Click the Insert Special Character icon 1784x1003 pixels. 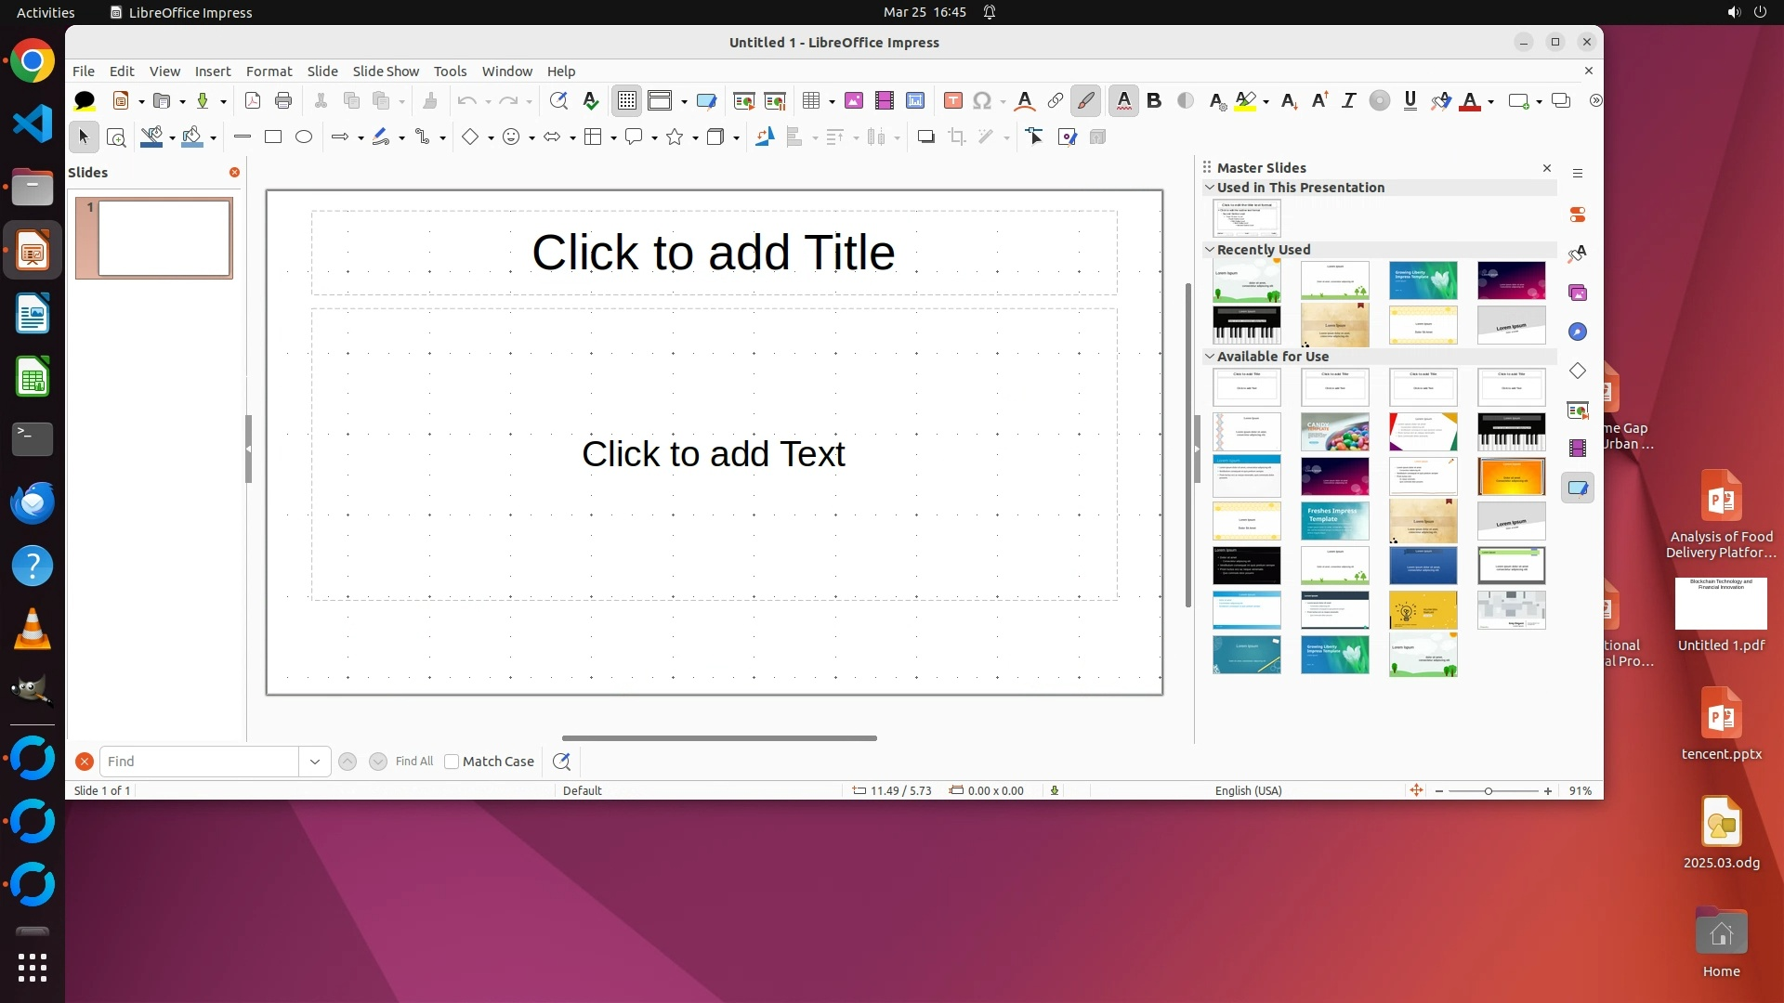(x=982, y=100)
